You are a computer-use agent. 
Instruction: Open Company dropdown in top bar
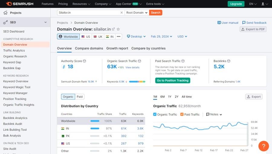coord(103,4)
